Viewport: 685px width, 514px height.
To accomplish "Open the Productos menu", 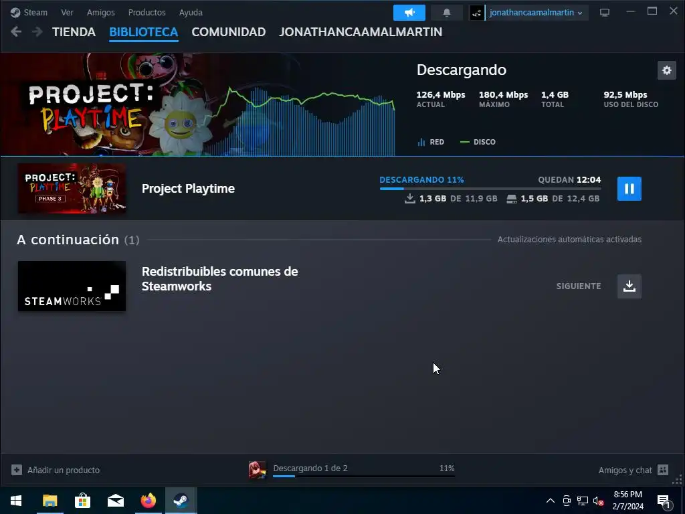I will [146, 12].
